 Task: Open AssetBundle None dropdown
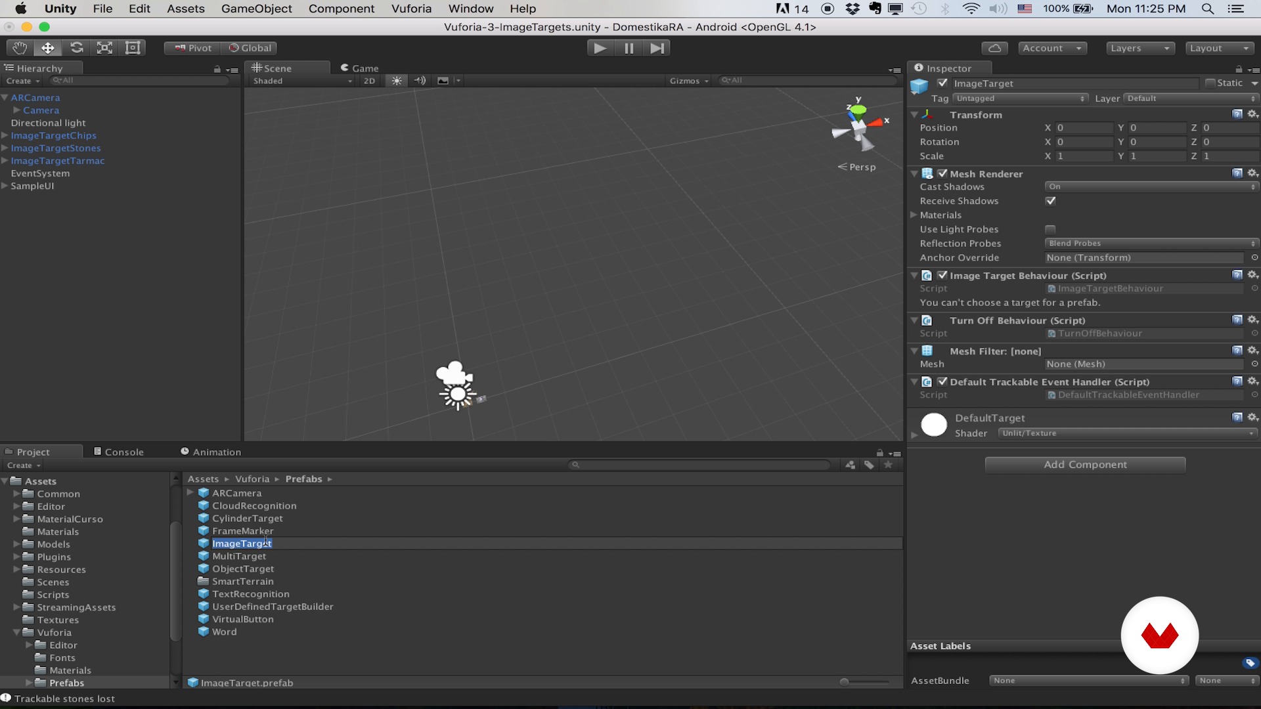(1090, 681)
